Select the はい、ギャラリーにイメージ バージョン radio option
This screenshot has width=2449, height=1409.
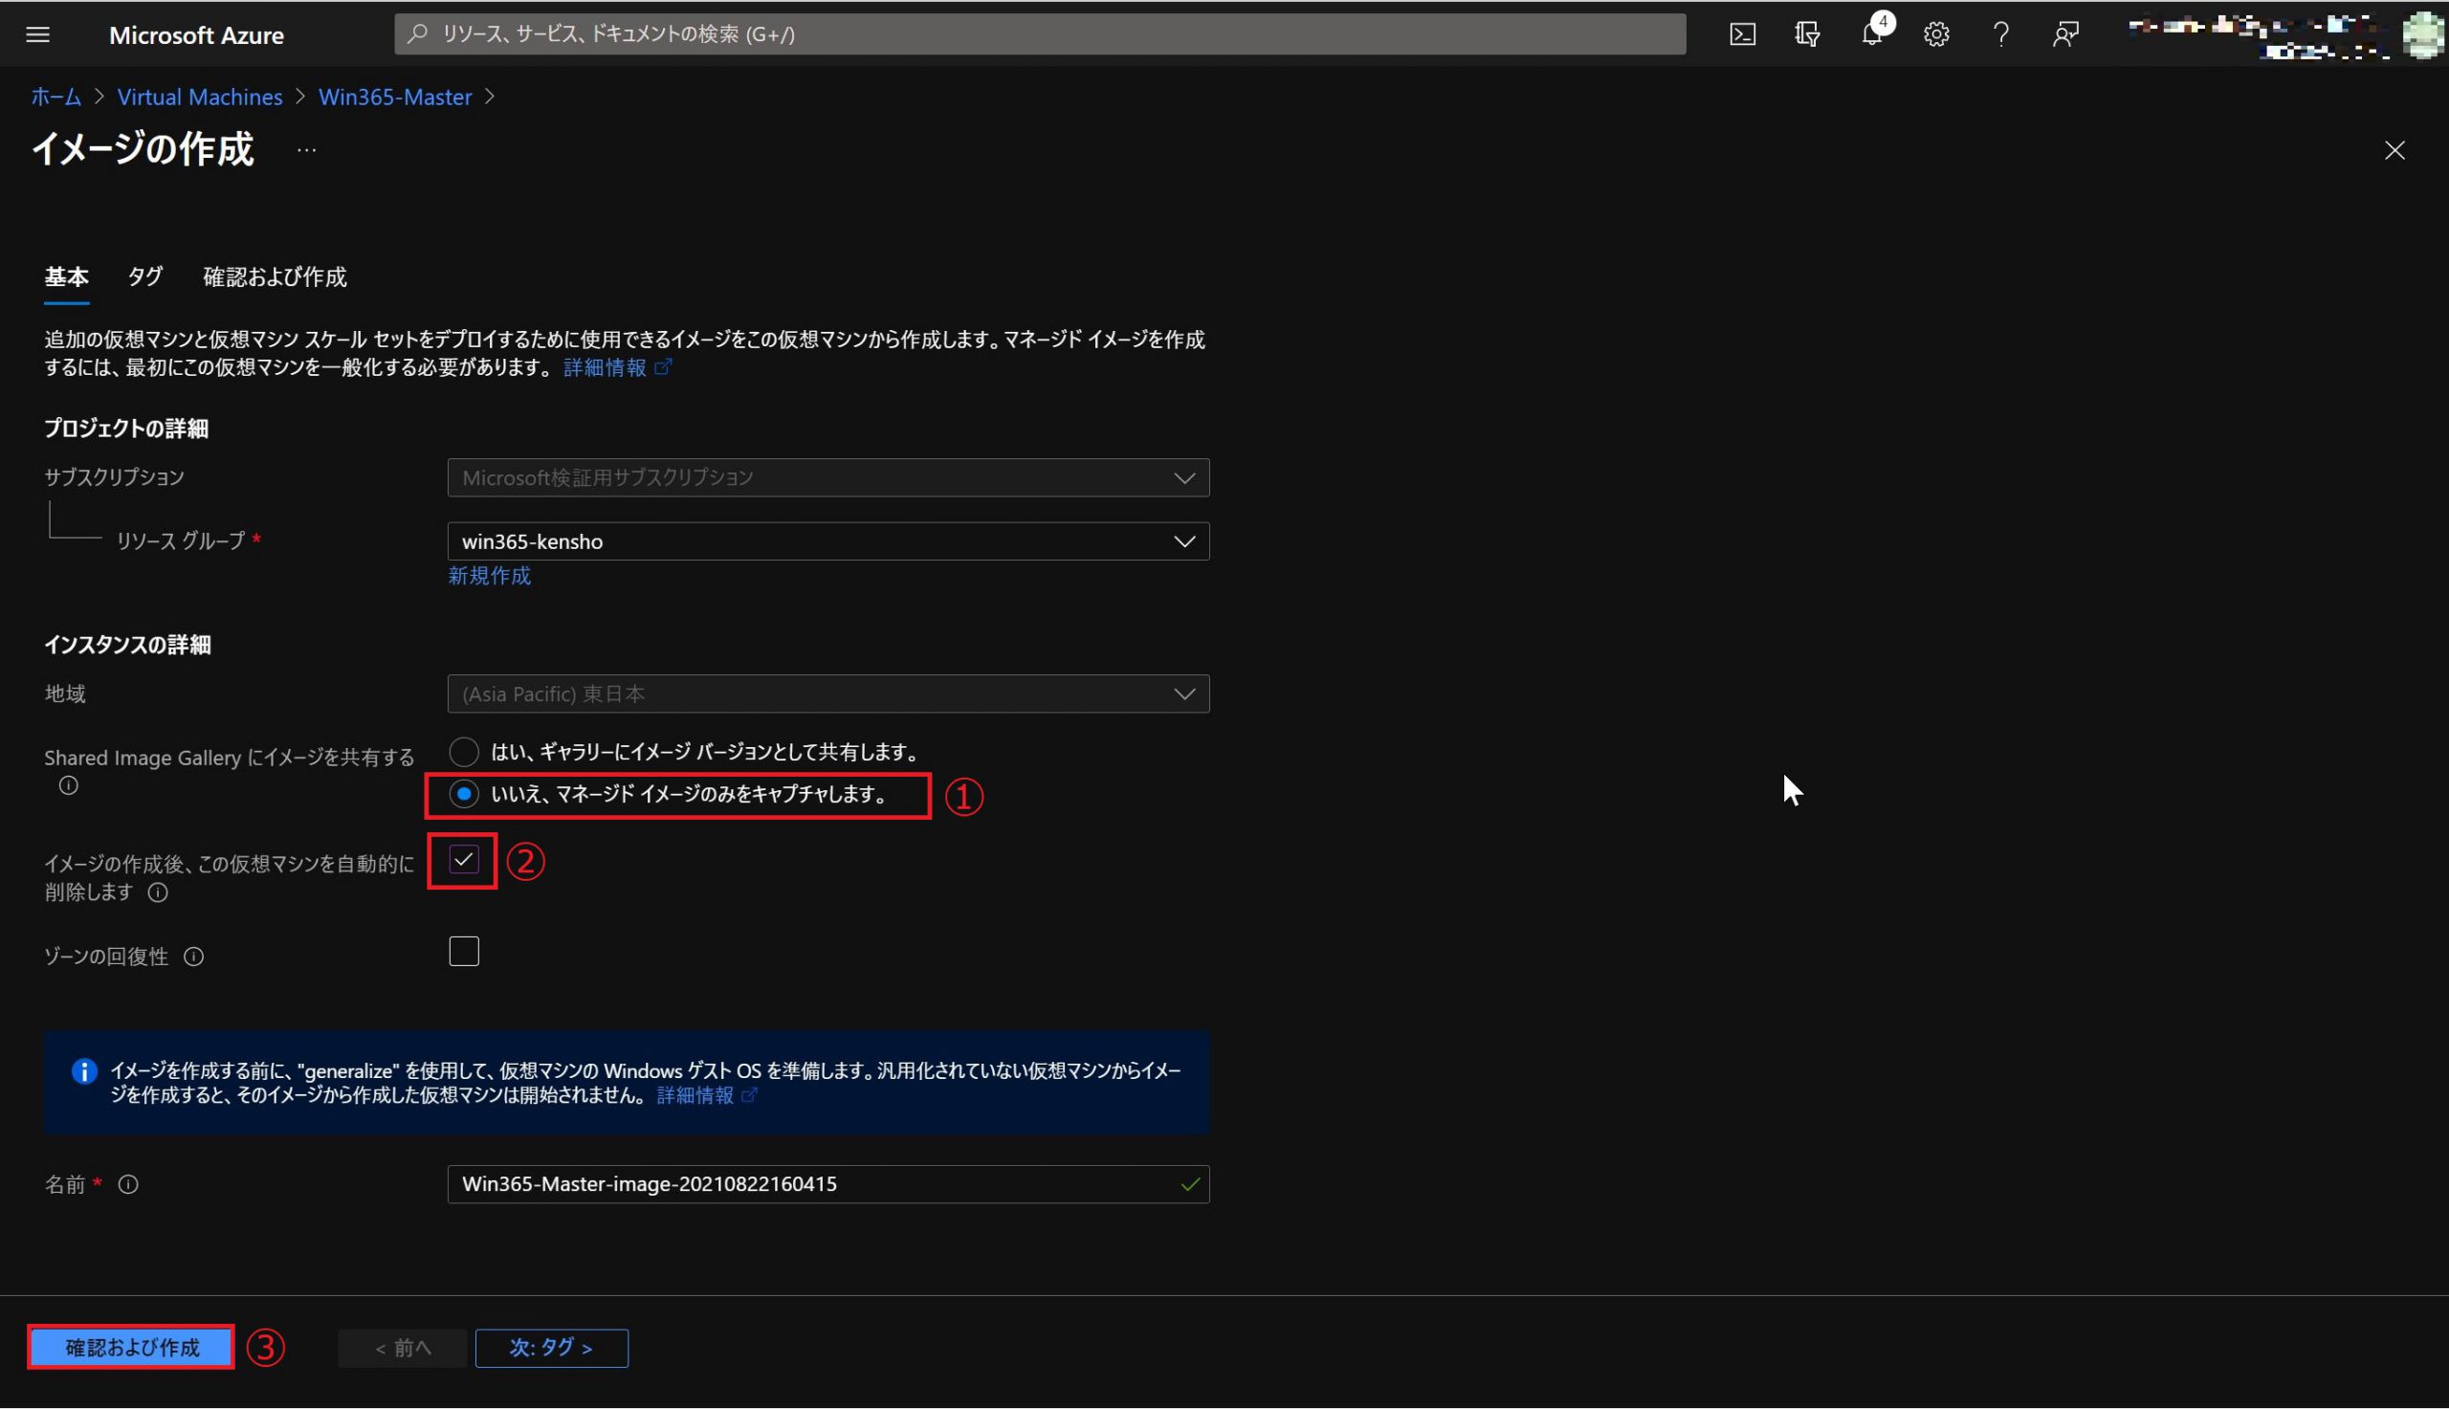pos(464,752)
